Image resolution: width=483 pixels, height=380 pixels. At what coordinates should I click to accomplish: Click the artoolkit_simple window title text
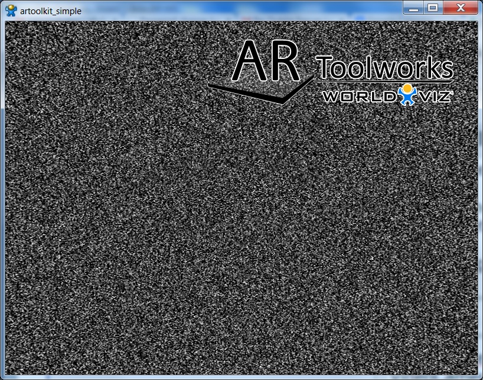pyautogui.click(x=51, y=11)
